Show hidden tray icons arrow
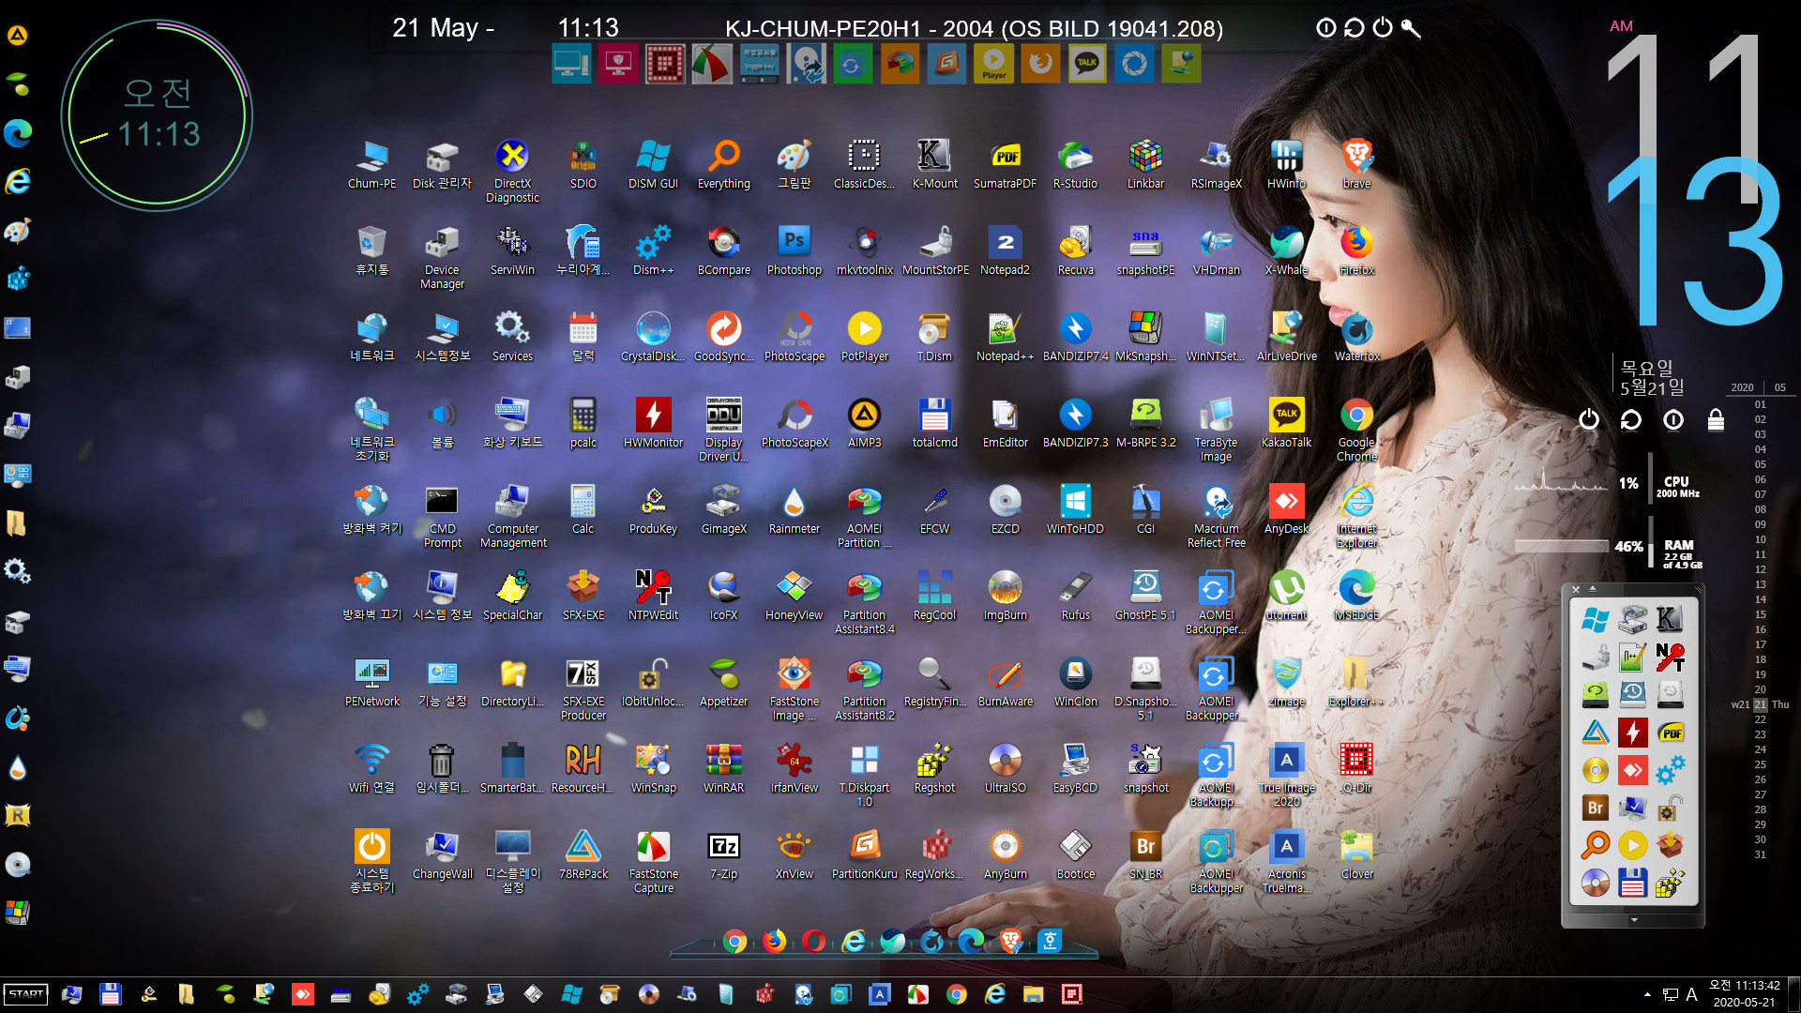 pos(1647,994)
